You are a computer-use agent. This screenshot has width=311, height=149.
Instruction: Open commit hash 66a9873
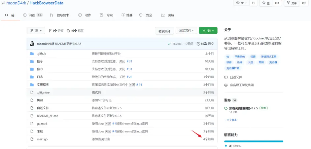tap(178, 44)
